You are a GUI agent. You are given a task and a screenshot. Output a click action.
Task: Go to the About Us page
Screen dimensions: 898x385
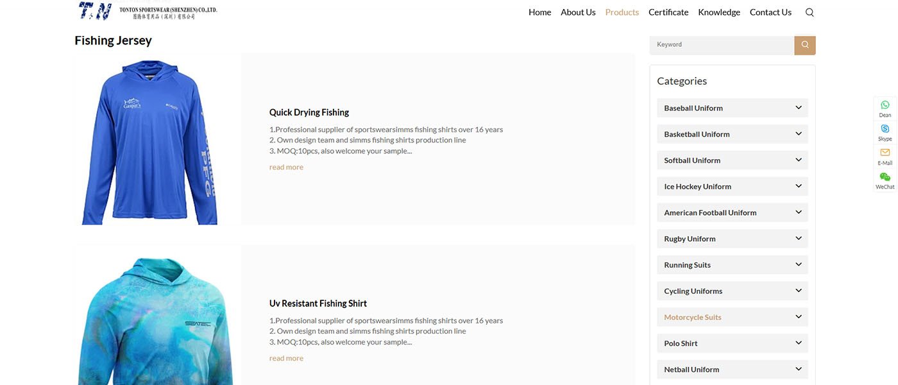[578, 12]
